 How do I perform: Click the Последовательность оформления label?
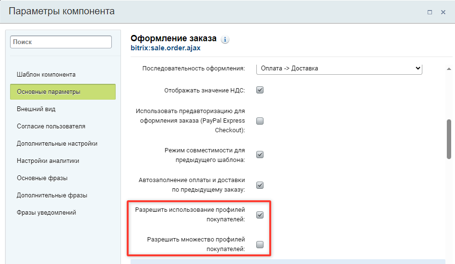(x=193, y=69)
